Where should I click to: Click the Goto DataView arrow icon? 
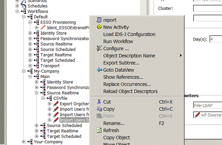pos(99,70)
